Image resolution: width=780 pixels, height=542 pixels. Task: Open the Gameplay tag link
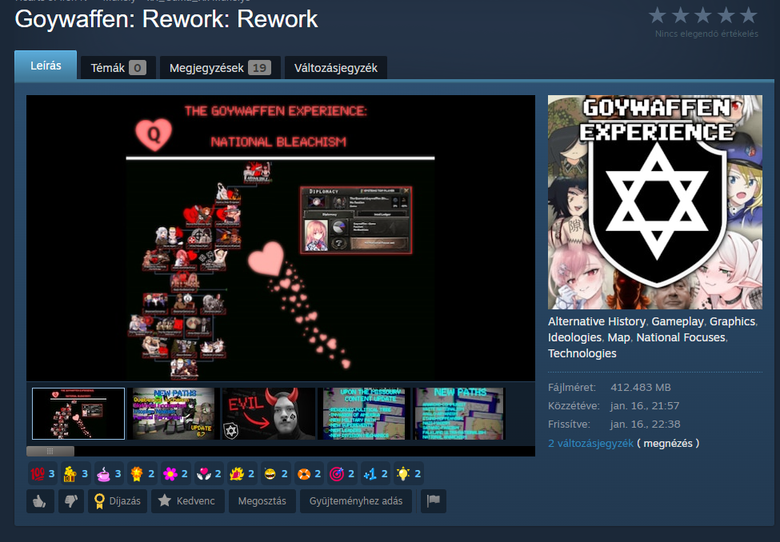pyautogui.click(x=678, y=321)
